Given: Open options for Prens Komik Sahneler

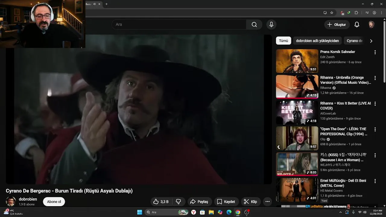Looking at the screenshot, I should pos(375,52).
